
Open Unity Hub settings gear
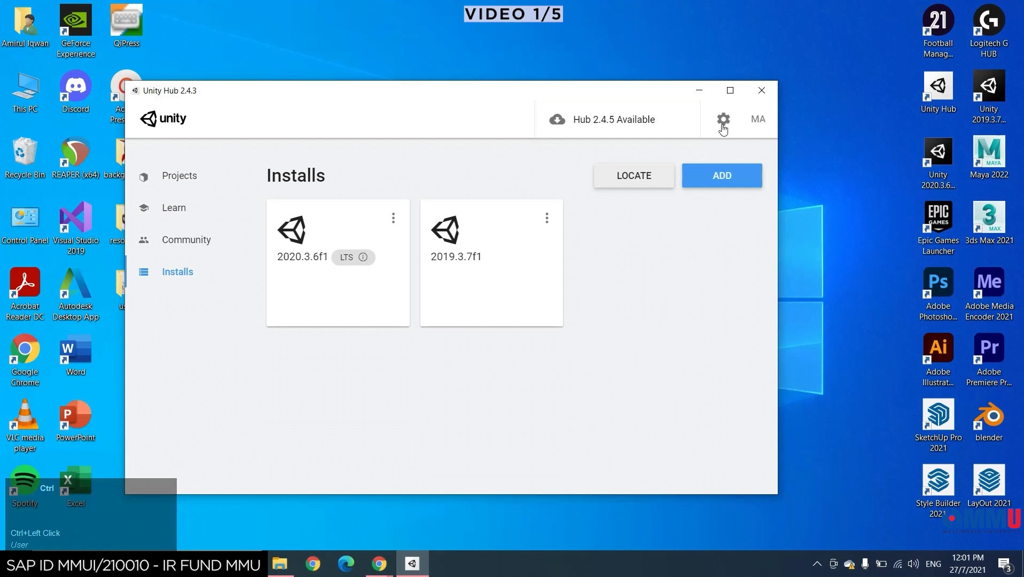click(x=723, y=119)
